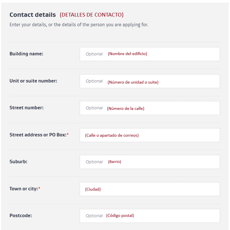Click the 'Suburb:' label
230x230 pixels.
(18, 162)
